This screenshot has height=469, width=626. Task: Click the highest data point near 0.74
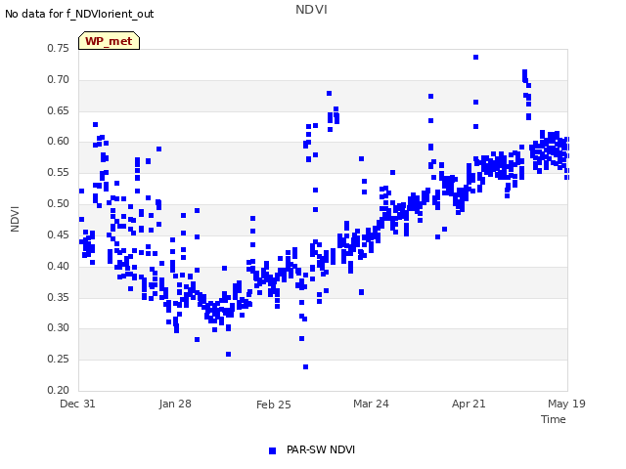tap(476, 58)
